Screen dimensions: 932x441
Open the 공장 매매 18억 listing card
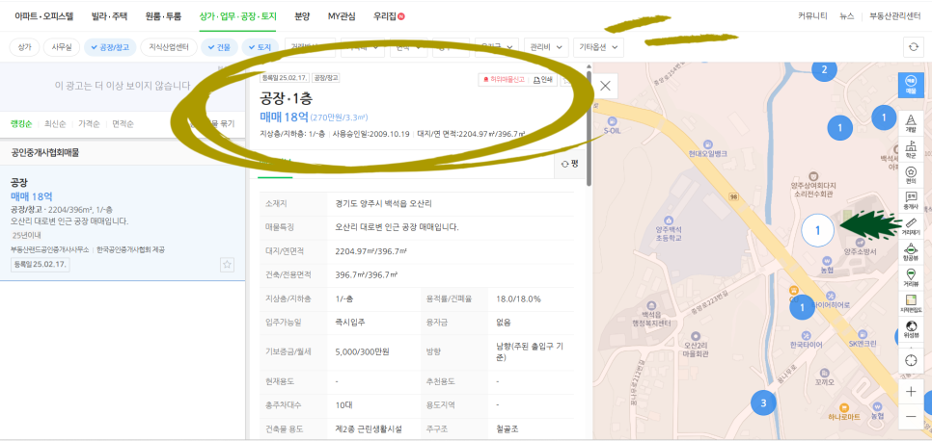[123, 223]
